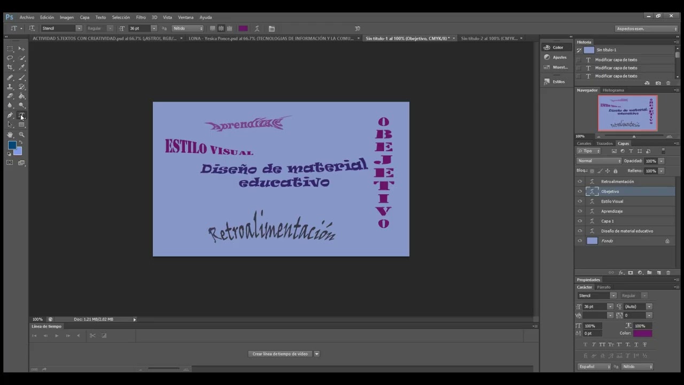
Task: Toggle text orientation in options bar
Action: [32, 28]
